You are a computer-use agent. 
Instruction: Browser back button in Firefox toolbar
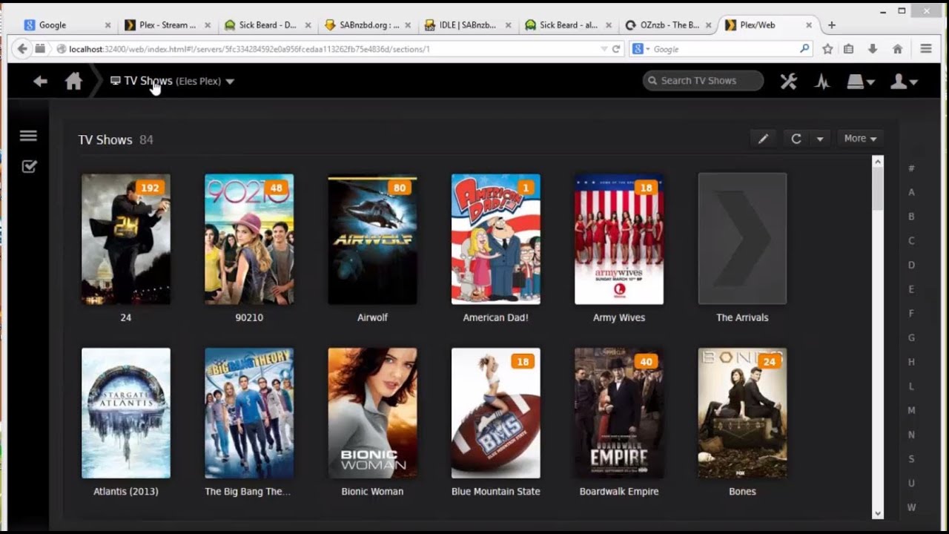pyautogui.click(x=22, y=49)
